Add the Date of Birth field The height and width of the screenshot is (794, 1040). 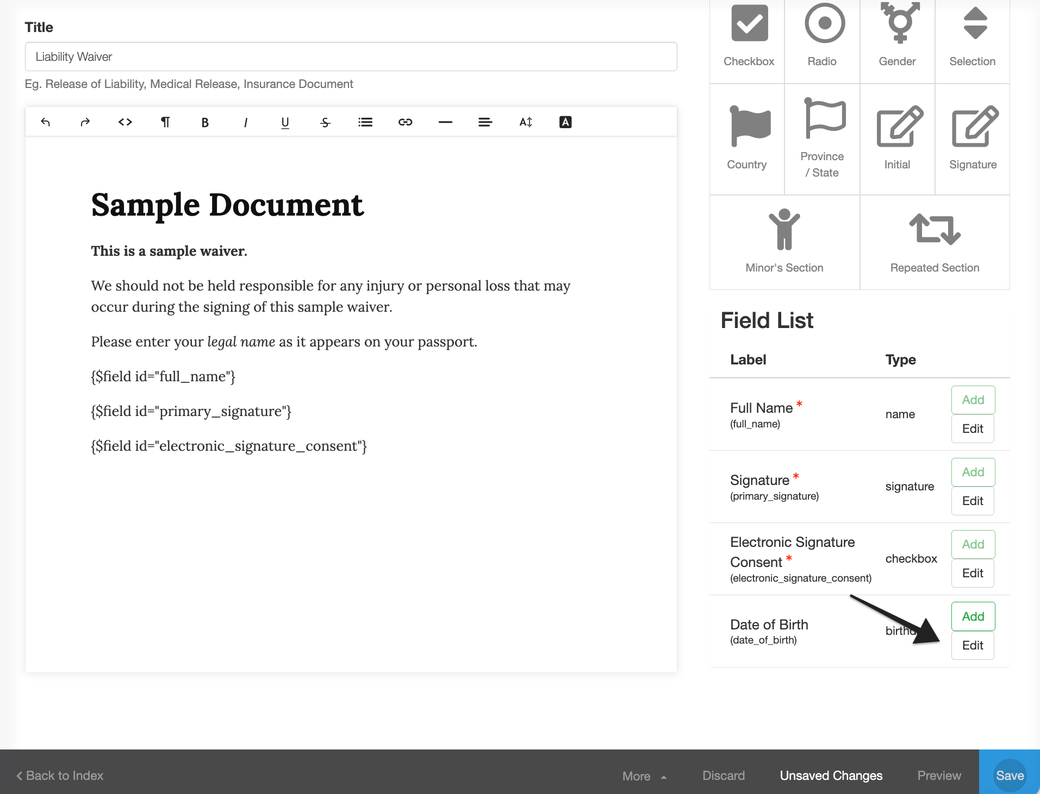point(973,616)
